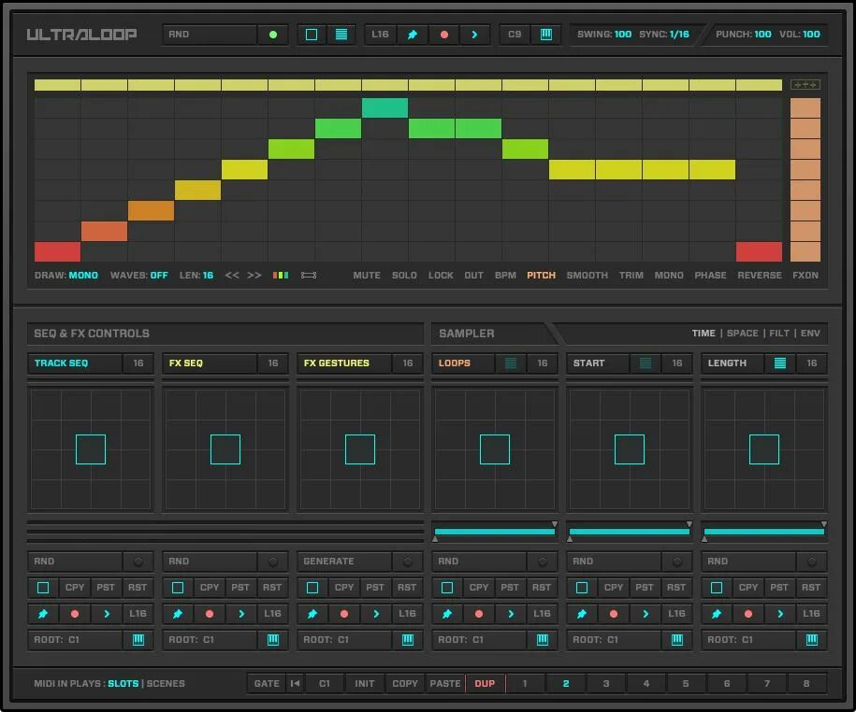Click the START pin icon
Screen dimensions: 856x712
coord(582,614)
